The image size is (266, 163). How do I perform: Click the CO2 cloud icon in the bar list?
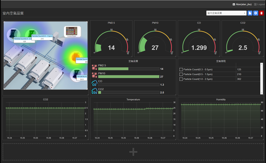click(94, 91)
